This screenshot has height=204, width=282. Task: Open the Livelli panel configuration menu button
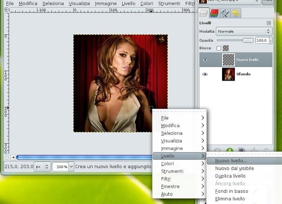coord(269,23)
